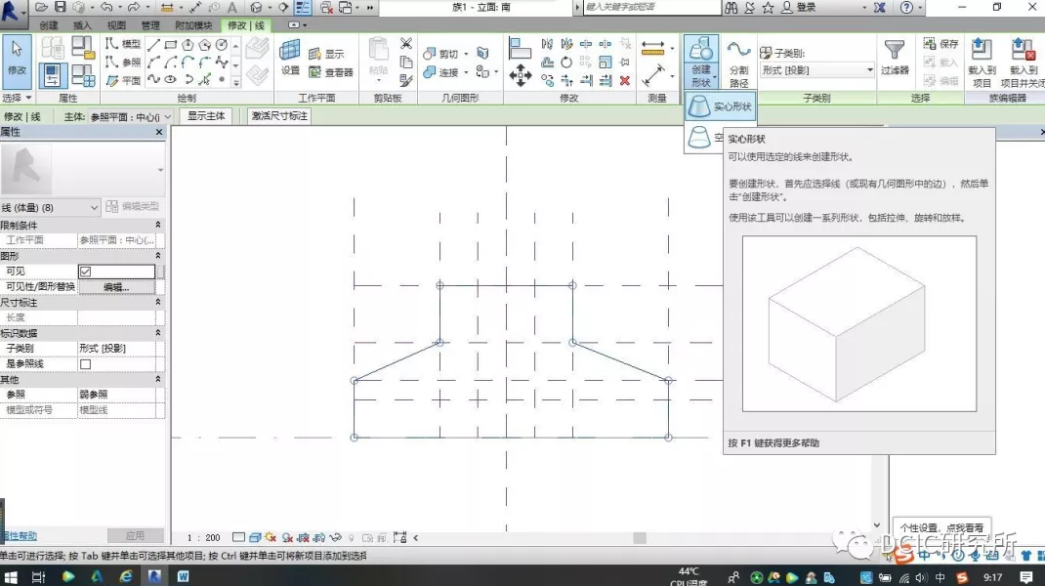Open the work plane 查看器
Image resolution: width=1045 pixels, height=586 pixels.
[330, 72]
